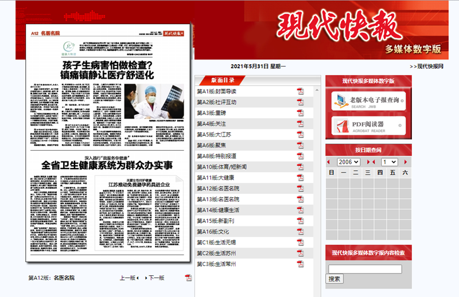Go to previous year arrow in calendar
The height and width of the screenshot is (297, 459).
click(328, 162)
